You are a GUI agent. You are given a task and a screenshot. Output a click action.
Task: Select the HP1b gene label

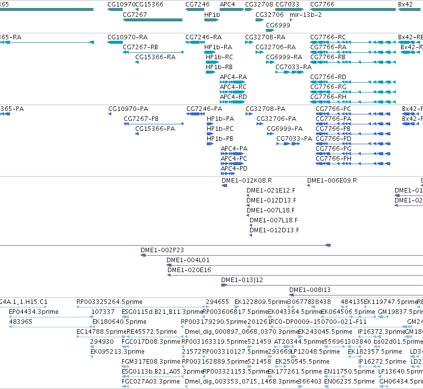212,15
